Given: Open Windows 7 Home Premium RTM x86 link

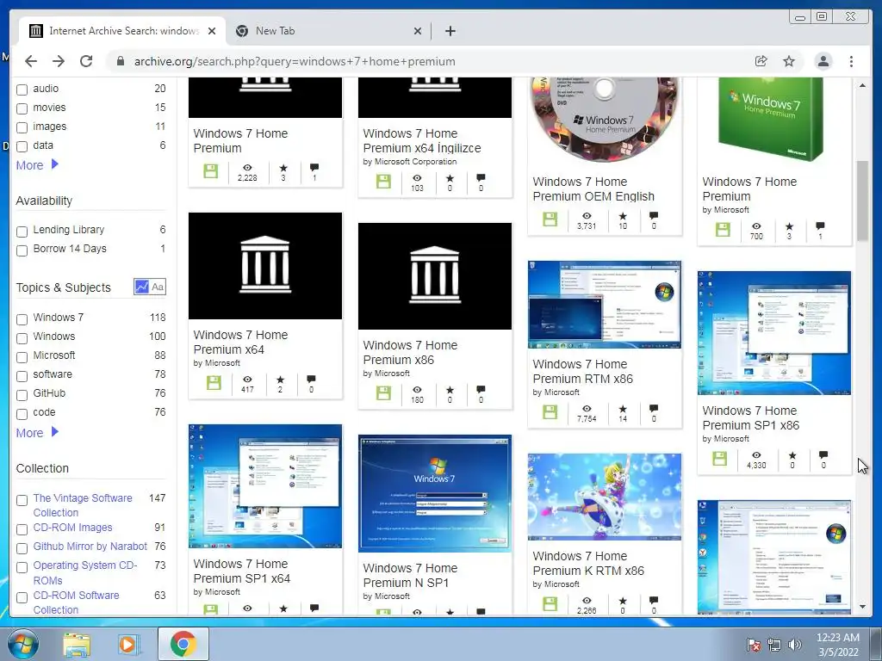Looking at the screenshot, I should click(x=582, y=371).
